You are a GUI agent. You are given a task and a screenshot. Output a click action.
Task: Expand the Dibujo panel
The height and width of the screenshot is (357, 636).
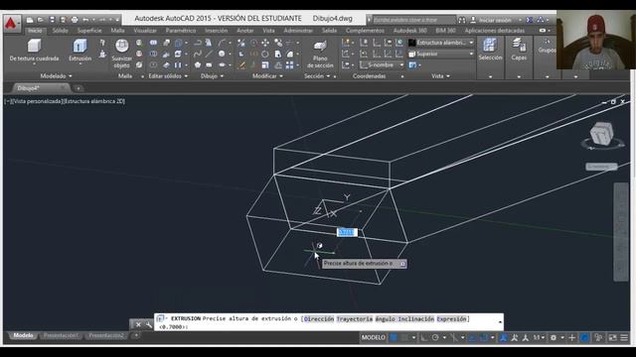click(212, 75)
